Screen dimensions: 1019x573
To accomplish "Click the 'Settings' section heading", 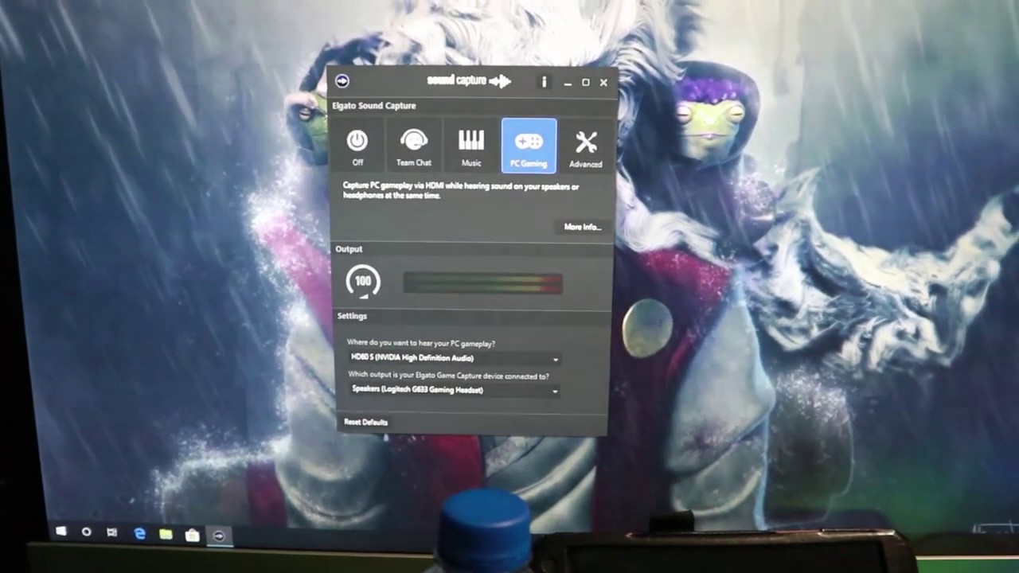I will click(x=352, y=316).
